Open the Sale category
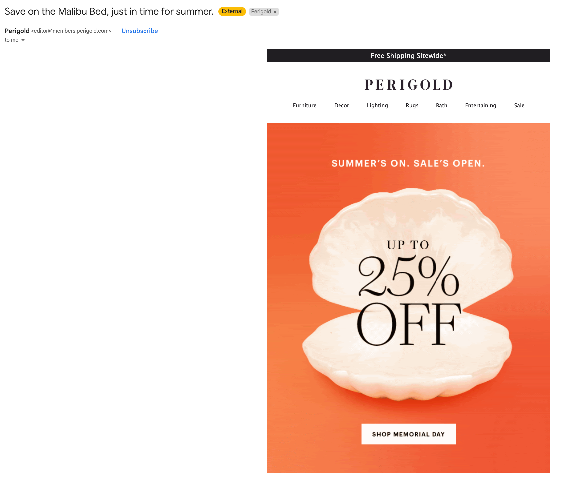 [519, 105]
